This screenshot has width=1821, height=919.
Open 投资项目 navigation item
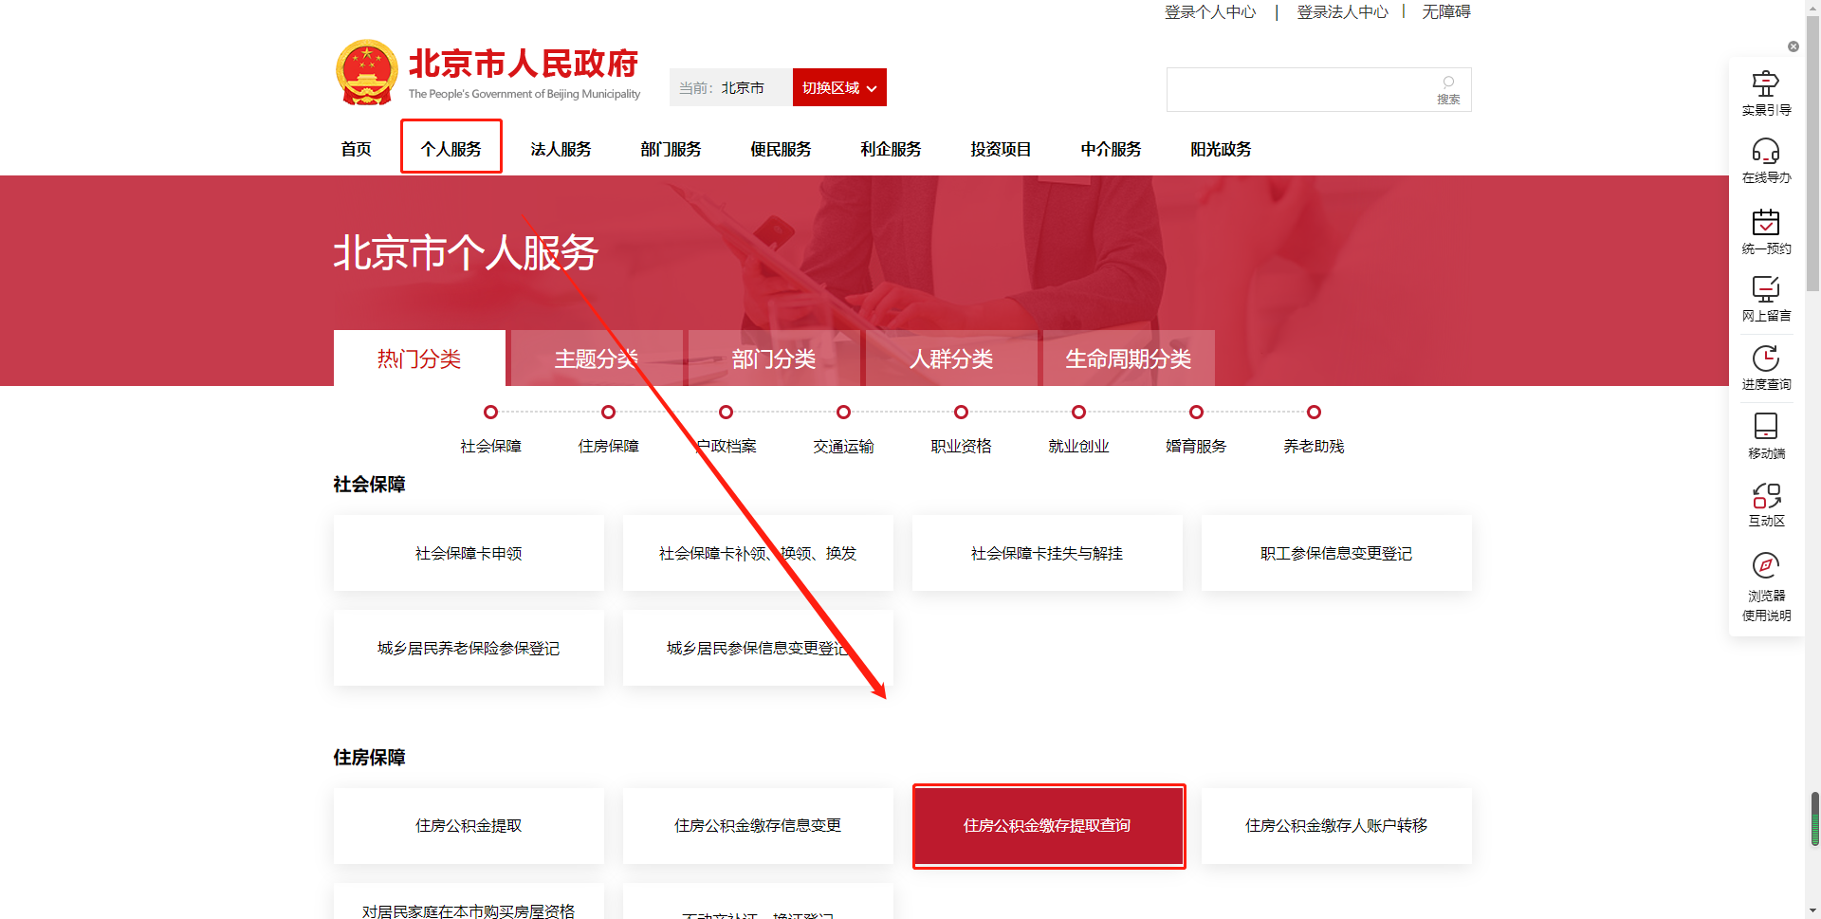[1001, 149]
